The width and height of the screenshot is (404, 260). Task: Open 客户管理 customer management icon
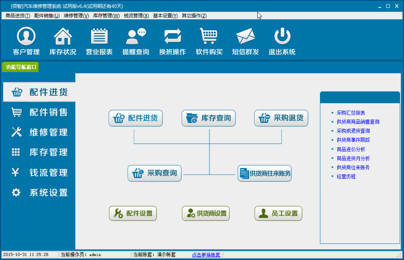click(26, 41)
